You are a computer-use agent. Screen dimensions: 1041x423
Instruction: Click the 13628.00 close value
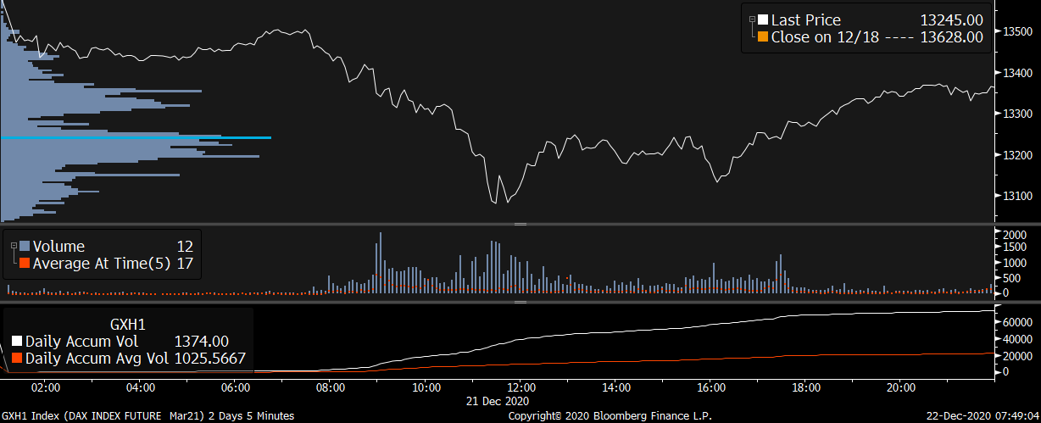952,37
